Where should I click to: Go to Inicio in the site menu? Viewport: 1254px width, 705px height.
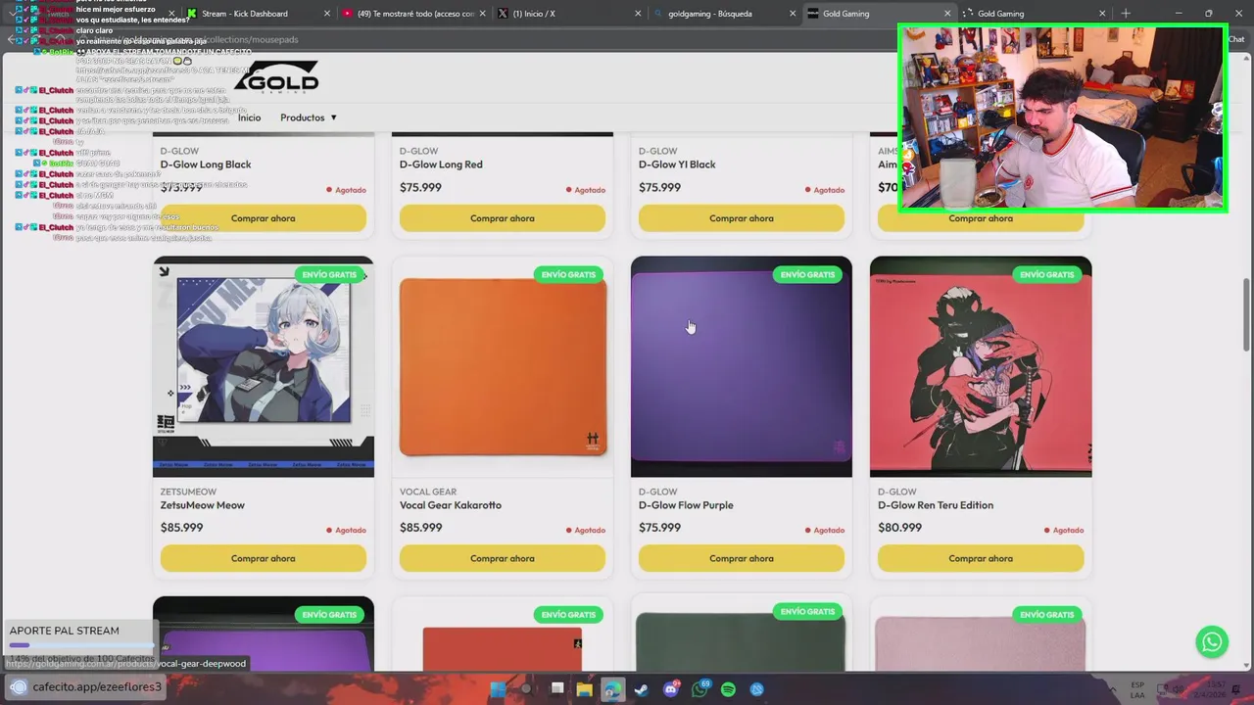249,117
